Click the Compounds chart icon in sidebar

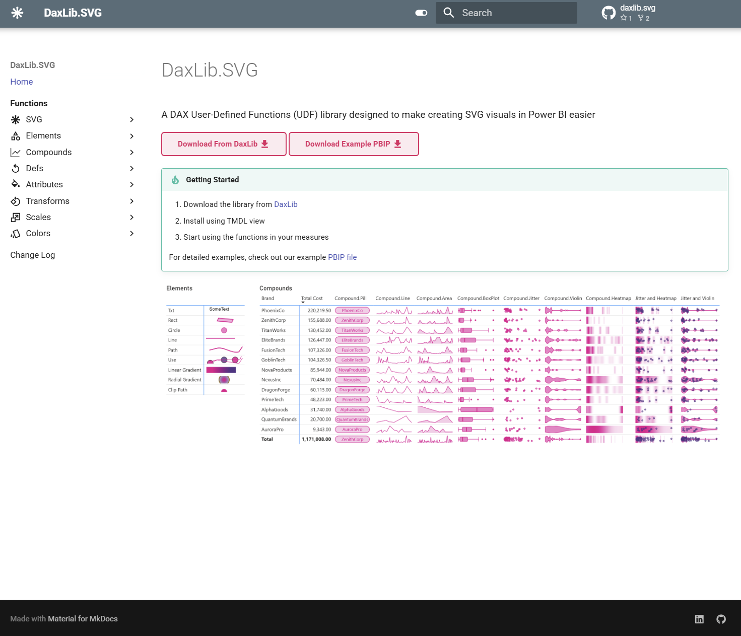coord(16,153)
